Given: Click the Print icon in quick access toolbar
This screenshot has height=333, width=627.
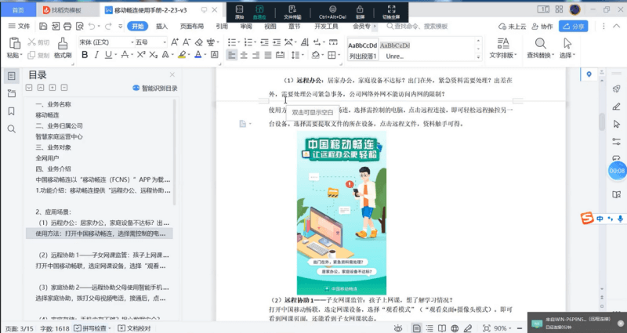Looking at the screenshot, I should 67,27.
